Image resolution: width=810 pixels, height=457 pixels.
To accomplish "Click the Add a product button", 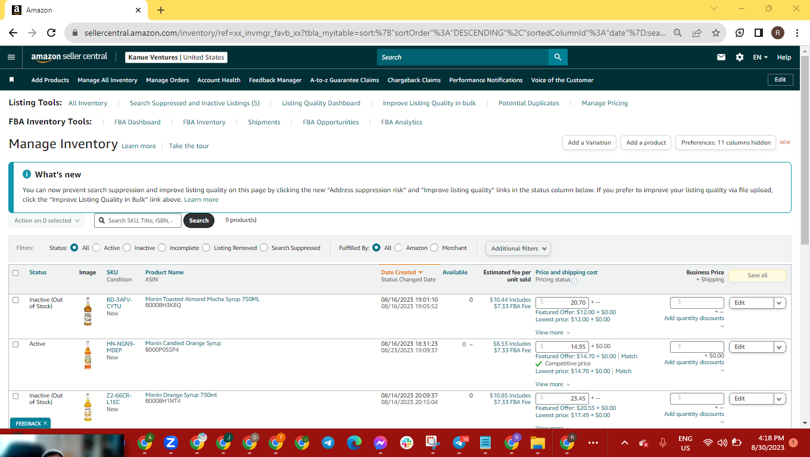I will pos(646,143).
